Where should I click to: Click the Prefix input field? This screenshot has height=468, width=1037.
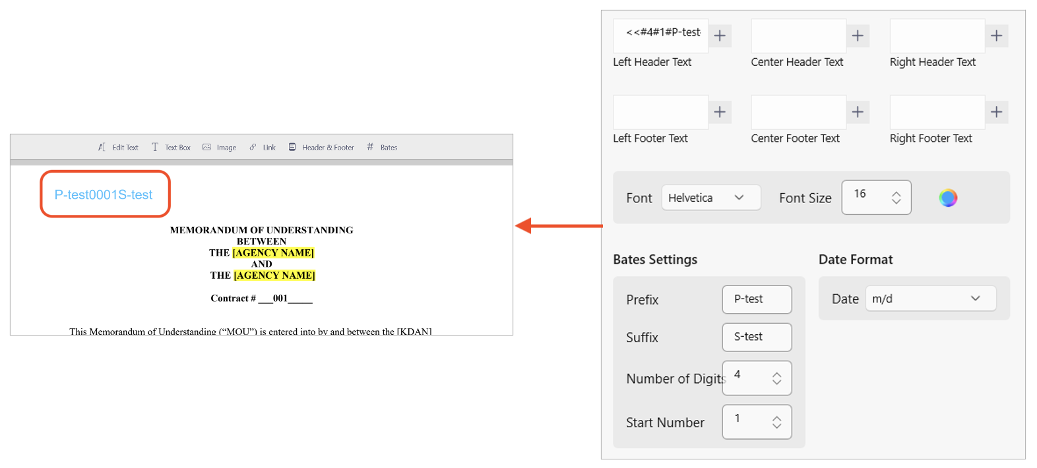pos(756,299)
